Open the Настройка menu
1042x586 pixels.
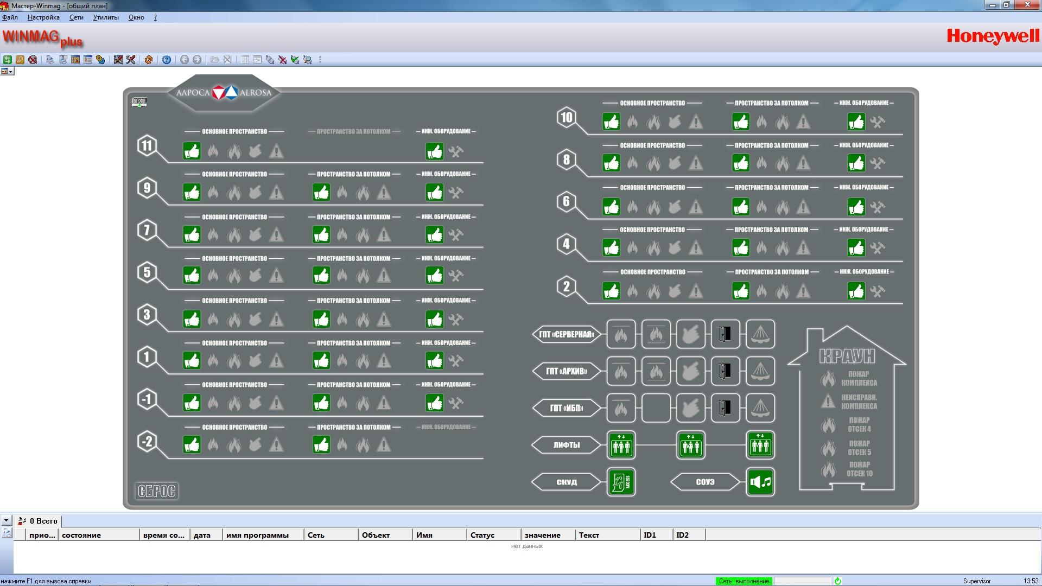click(x=43, y=17)
